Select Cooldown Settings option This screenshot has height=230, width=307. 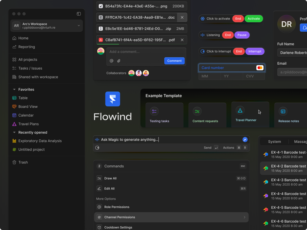(171, 227)
